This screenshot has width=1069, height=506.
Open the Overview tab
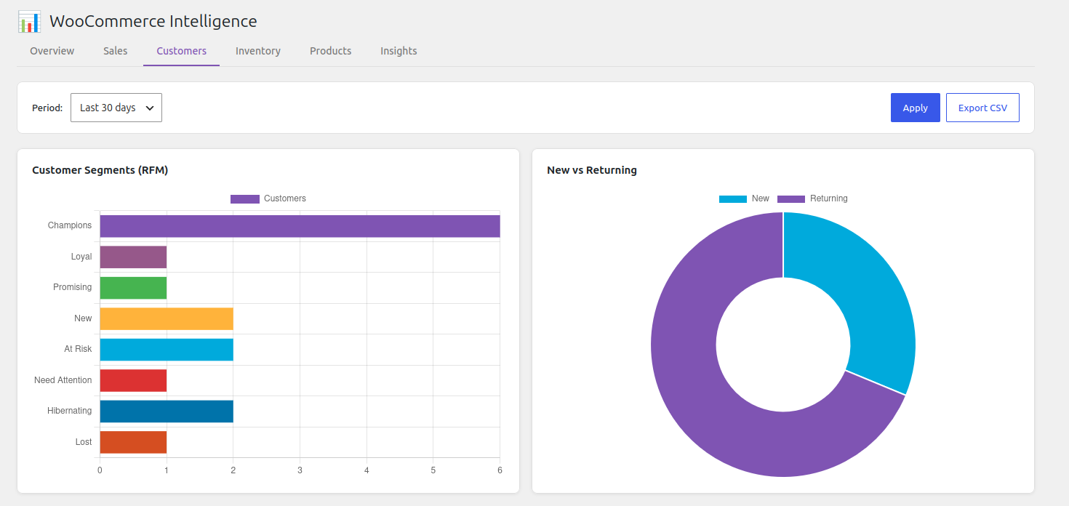point(52,51)
